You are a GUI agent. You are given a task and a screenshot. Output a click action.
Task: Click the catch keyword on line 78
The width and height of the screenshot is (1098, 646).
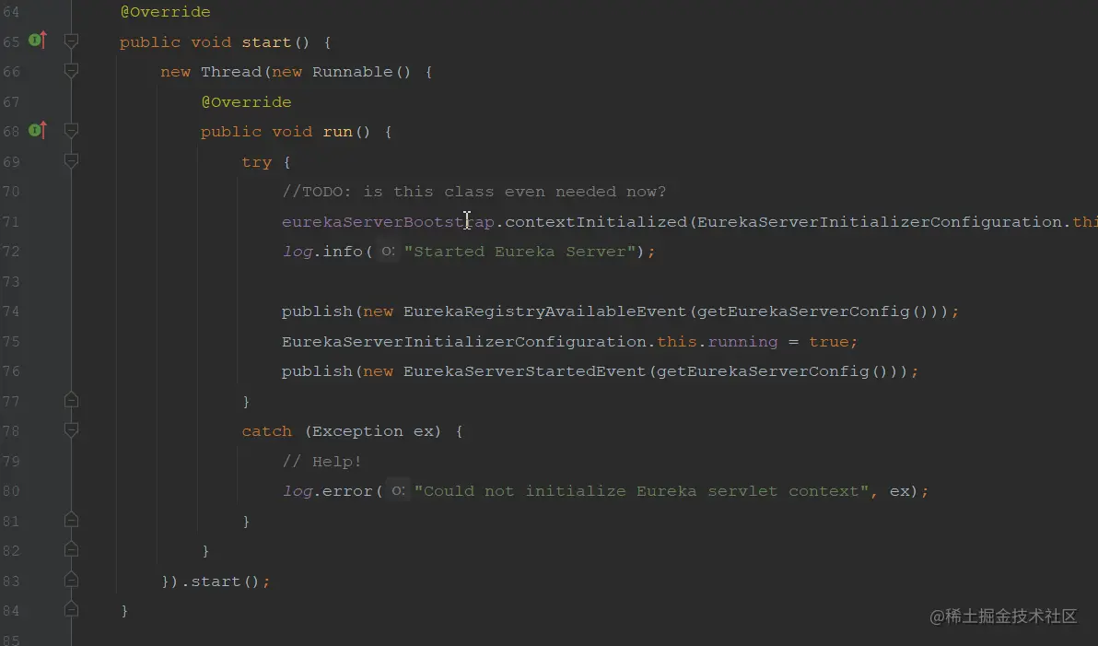pyautogui.click(x=267, y=431)
